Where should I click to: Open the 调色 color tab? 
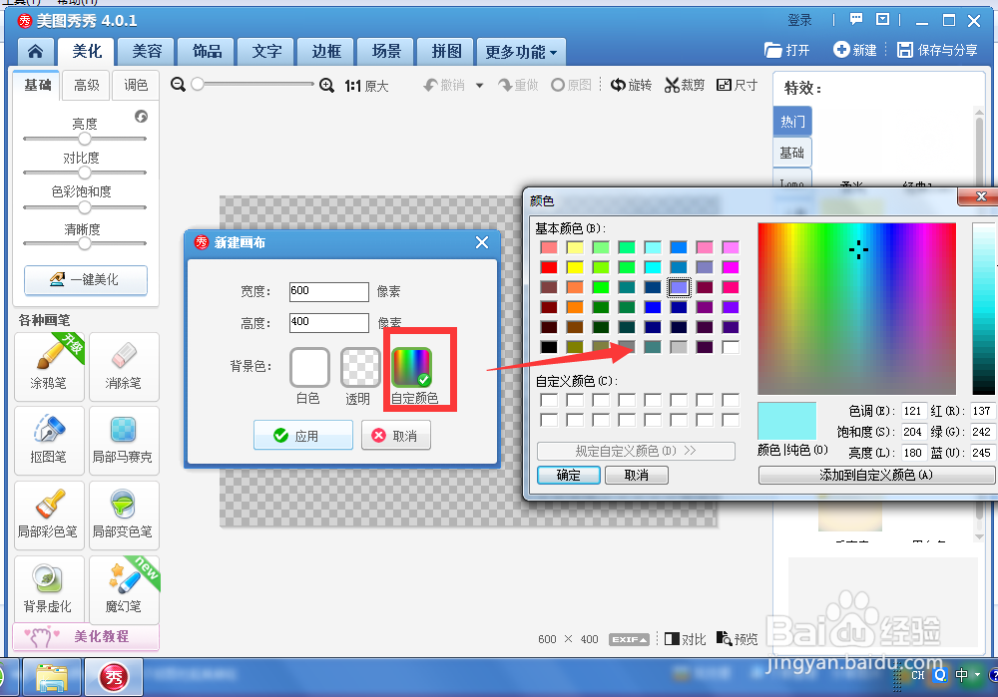(x=136, y=85)
